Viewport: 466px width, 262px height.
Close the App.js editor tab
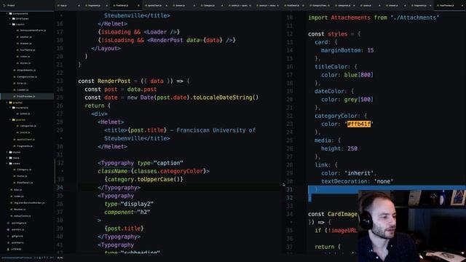[x=79, y=5]
